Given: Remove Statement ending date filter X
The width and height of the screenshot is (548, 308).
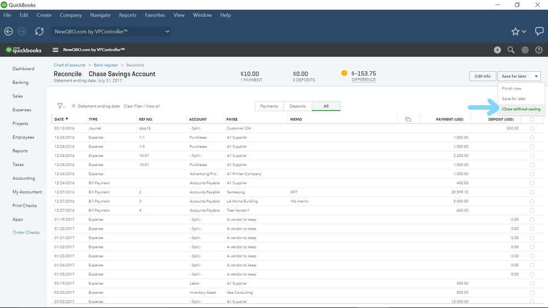Looking at the screenshot, I should coord(74,106).
